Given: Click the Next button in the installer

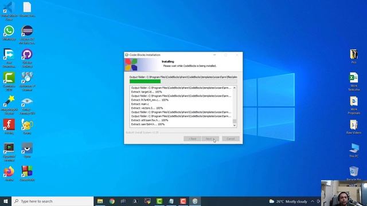Looking at the screenshot, I should click(210, 138).
